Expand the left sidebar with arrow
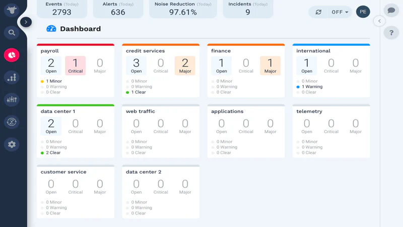The height and width of the screenshot is (227, 403). pos(26,22)
